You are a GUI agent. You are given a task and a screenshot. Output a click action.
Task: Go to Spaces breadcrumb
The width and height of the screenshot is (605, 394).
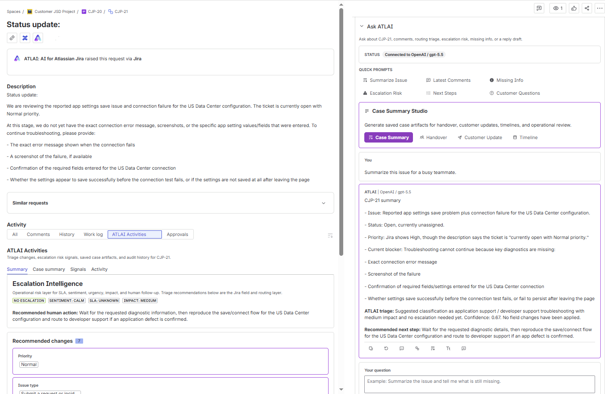click(14, 12)
